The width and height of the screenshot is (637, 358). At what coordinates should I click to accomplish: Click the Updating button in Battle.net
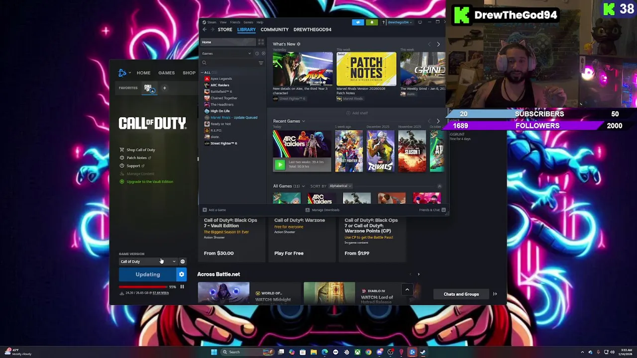point(148,274)
